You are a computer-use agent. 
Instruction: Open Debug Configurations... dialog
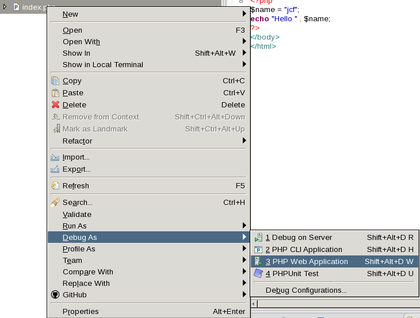pyautogui.click(x=334, y=290)
